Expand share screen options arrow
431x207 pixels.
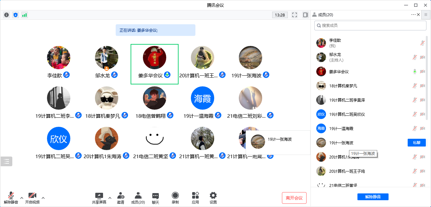(x=110, y=198)
